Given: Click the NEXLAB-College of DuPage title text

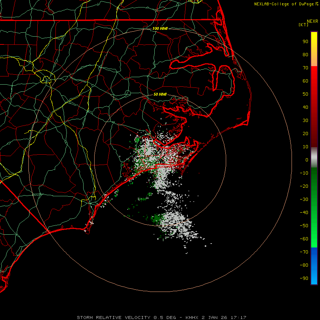Looking at the screenshot, I should (x=286, y=4).
